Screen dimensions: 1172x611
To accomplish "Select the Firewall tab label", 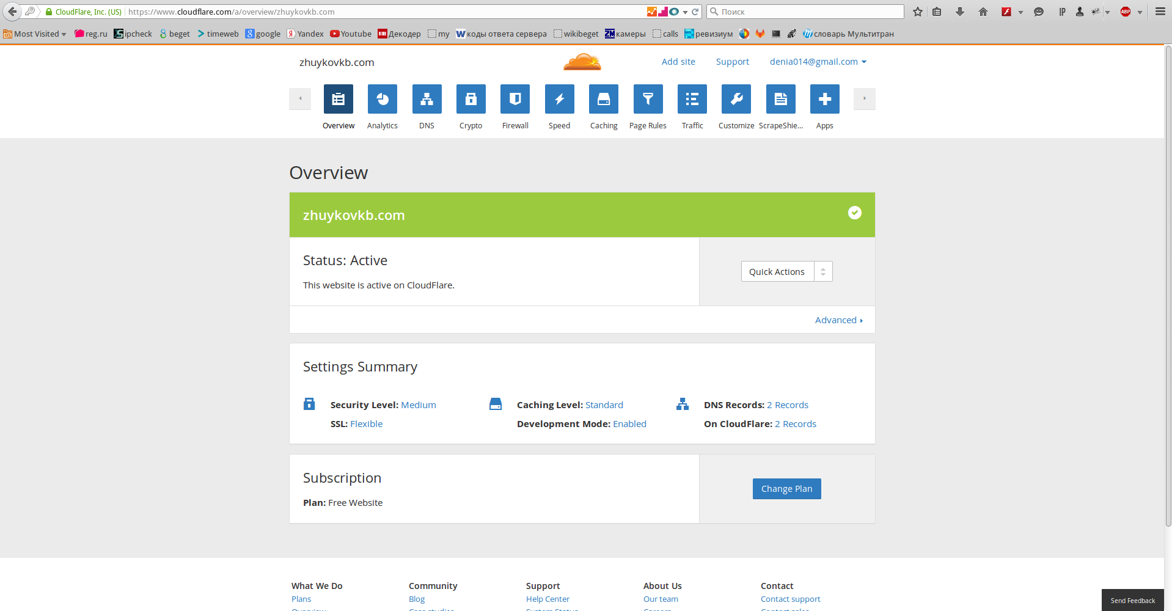I will point(515,126).
